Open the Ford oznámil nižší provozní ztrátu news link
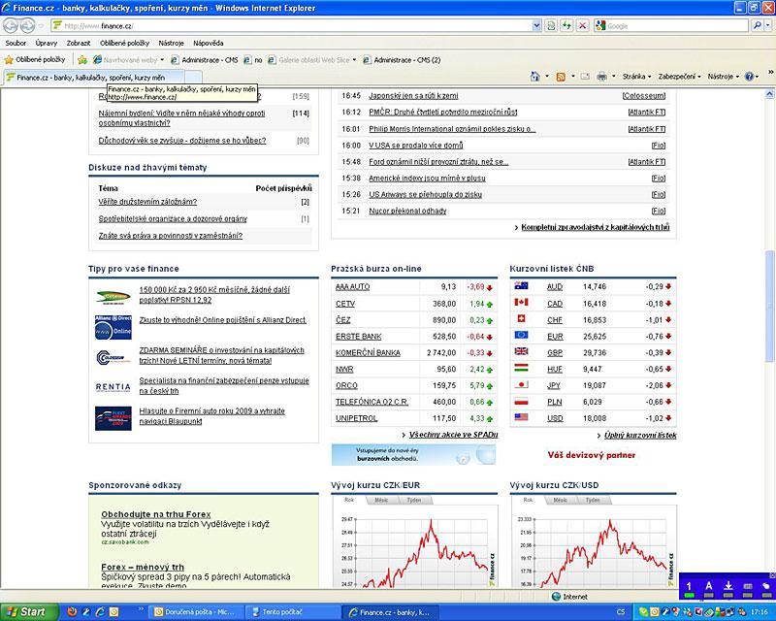 [x=438, y=161]
